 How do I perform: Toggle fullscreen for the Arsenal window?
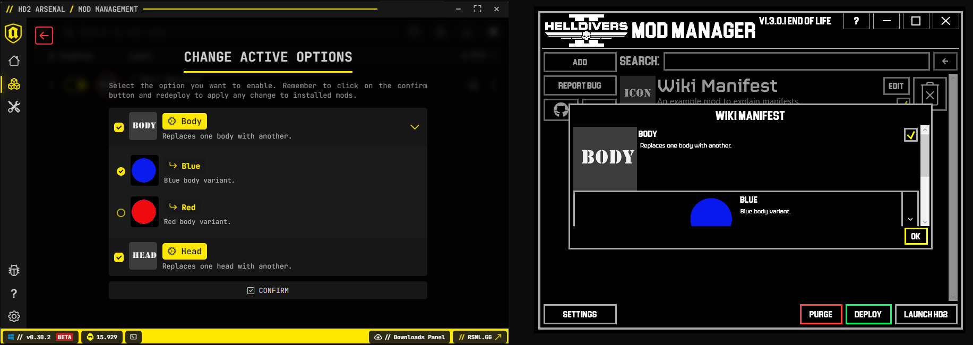click(477, 9)
